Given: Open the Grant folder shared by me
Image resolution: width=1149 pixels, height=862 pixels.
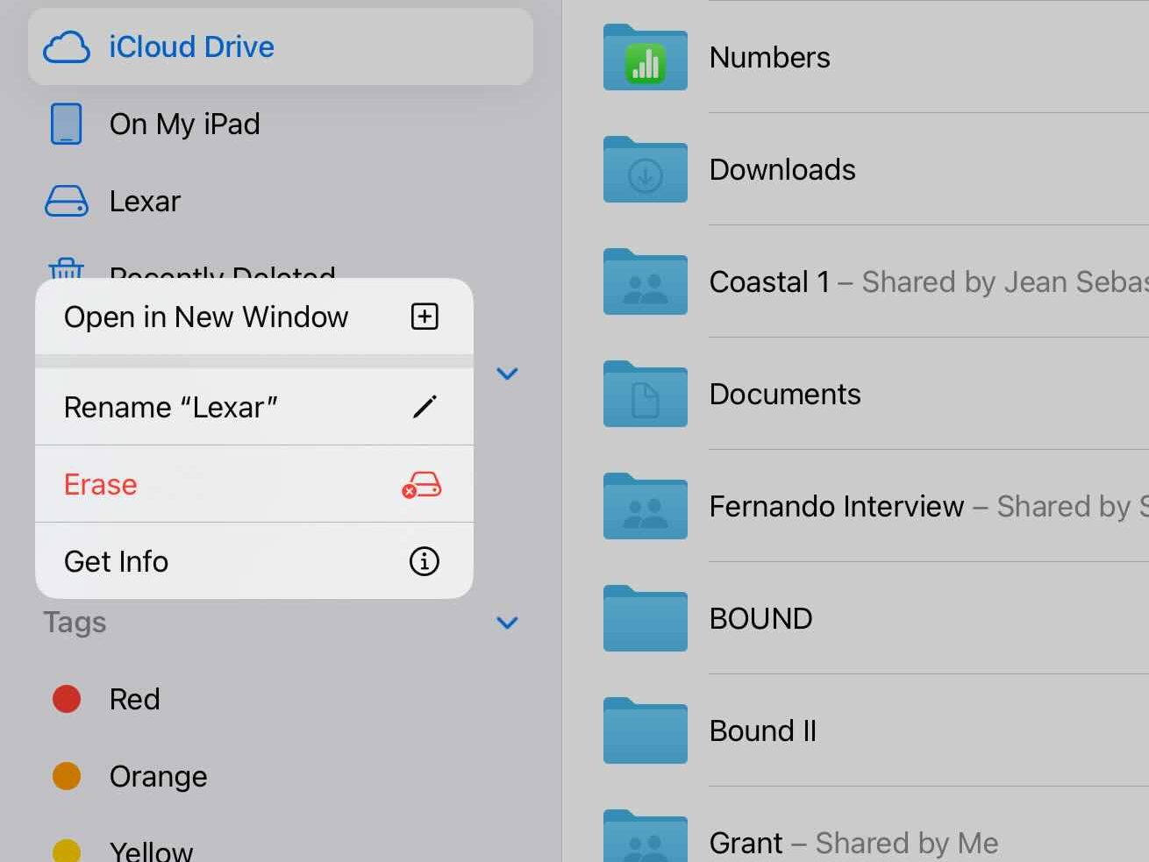Looking at the screenshot, I should (746, 843).
